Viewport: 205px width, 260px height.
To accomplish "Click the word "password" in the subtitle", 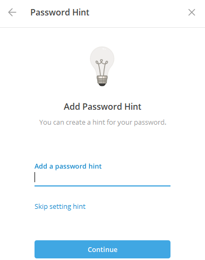I will coord(150,123).
